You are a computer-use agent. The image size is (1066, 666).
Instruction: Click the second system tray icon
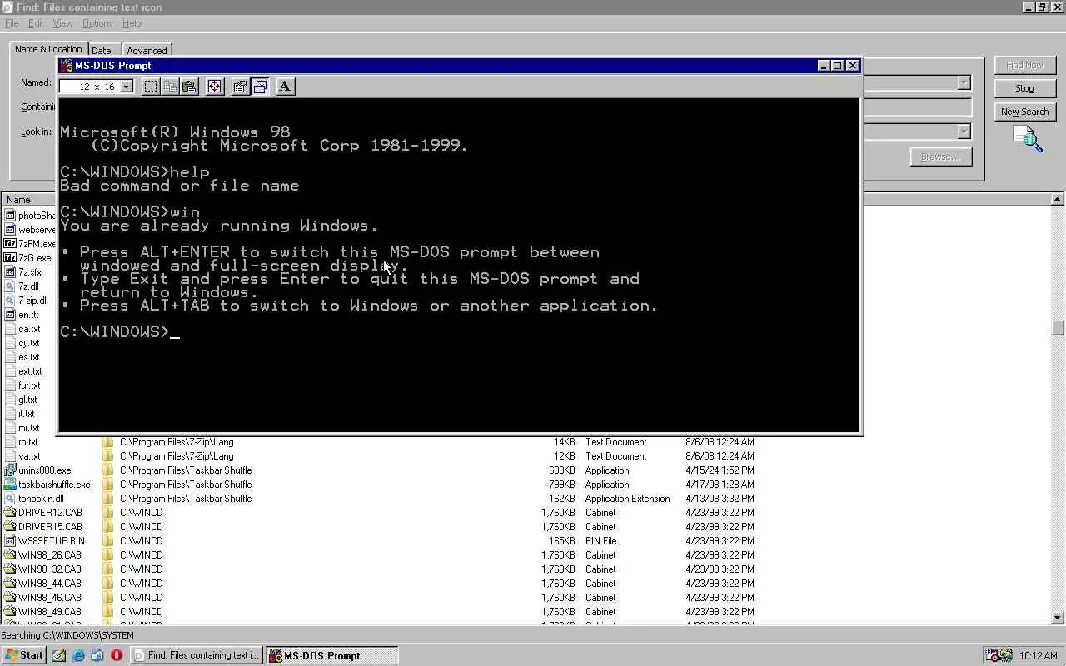tap(1005, 655)
